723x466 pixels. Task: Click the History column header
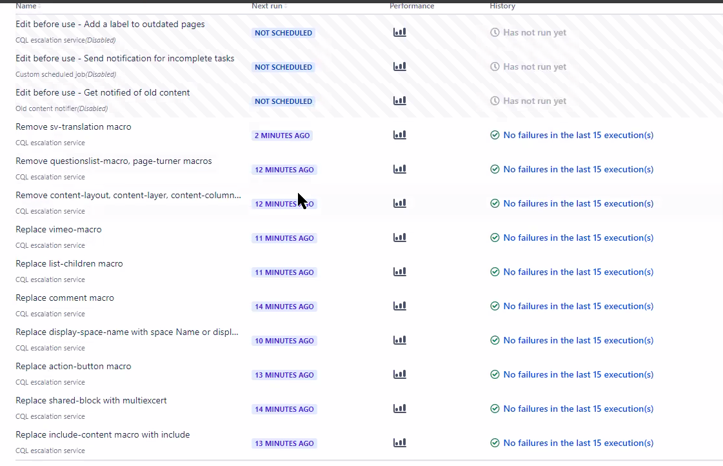[502, 6]
